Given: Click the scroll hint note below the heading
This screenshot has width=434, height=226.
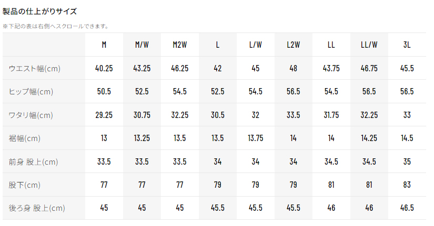Looking at the screenshot, I should click(x=56, y=26).
